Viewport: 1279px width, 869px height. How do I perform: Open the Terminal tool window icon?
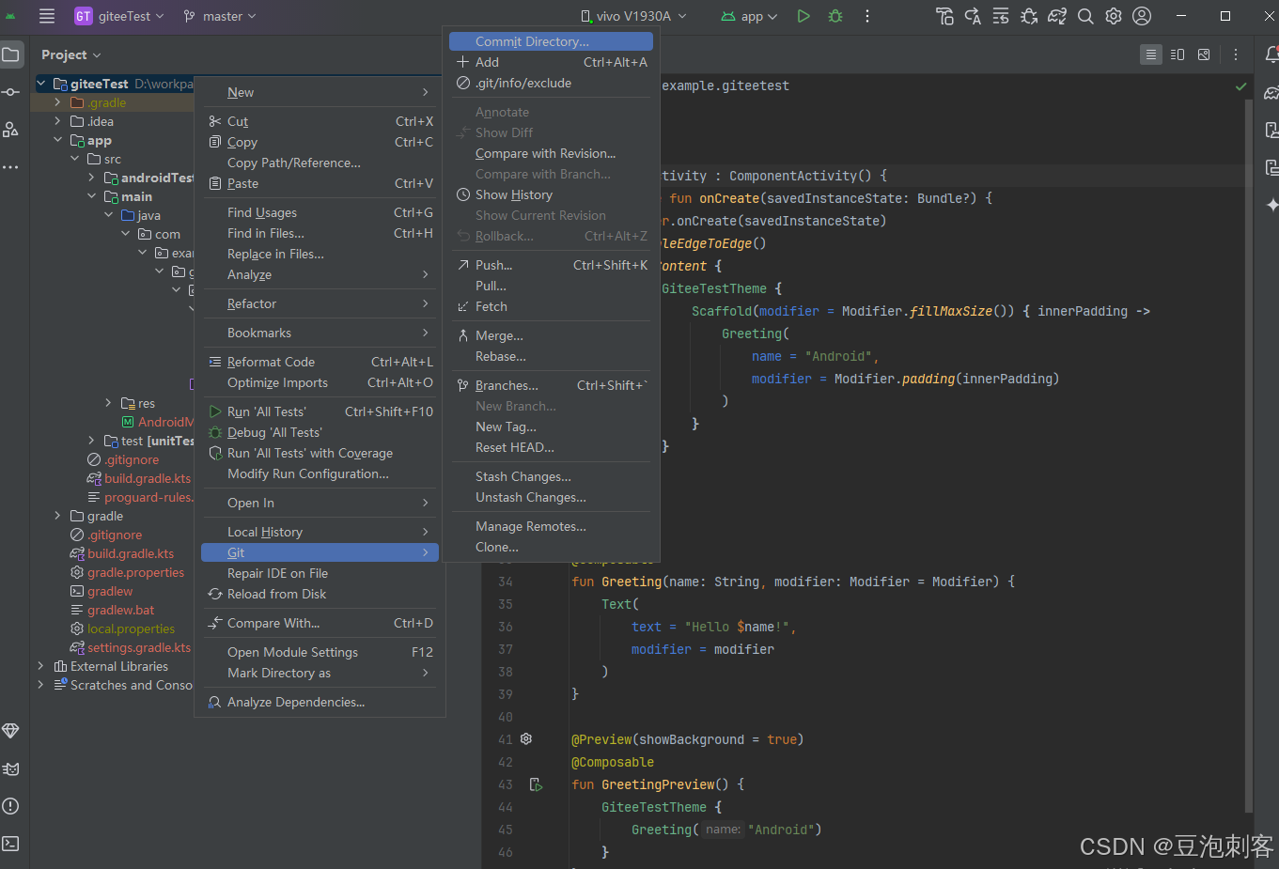pyautogui.click(x=11, y=844)
